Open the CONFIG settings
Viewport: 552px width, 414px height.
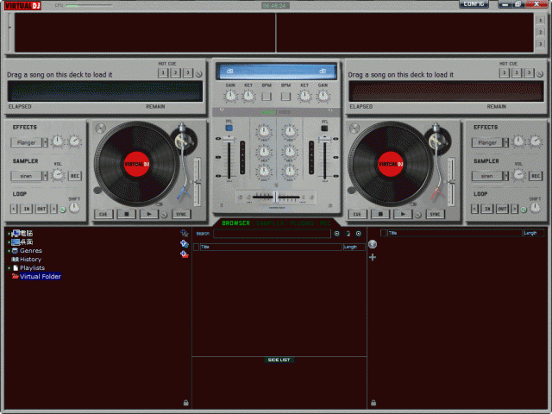[x=474, y=4]
